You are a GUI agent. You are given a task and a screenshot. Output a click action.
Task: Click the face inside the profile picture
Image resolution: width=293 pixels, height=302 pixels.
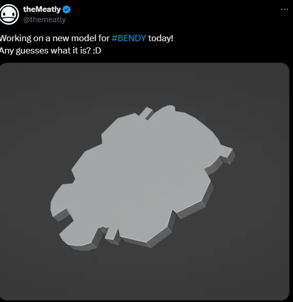click(9, 15)
